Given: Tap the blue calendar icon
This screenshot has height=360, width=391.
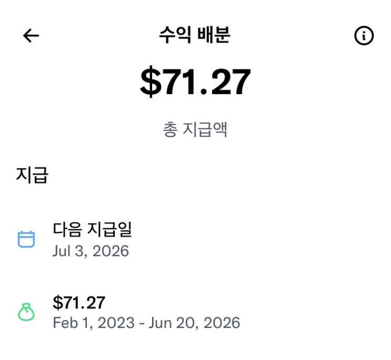Looking at the screenshot, I should coord(26,239).
